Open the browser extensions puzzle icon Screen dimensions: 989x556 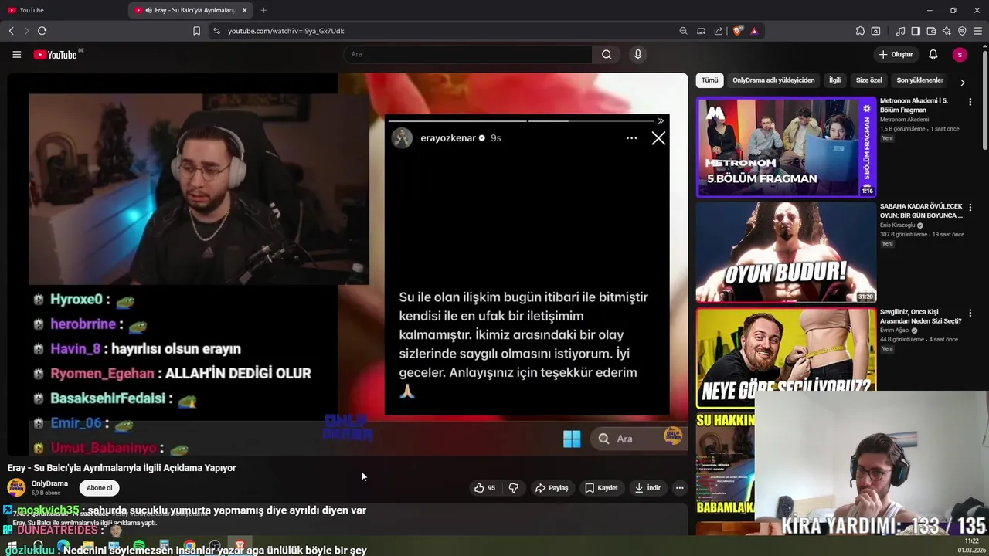[x=860, y=31]
